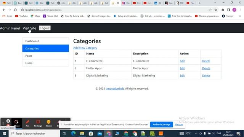
Task: Edit the E-Commerce category
Action: coord(182,61)
